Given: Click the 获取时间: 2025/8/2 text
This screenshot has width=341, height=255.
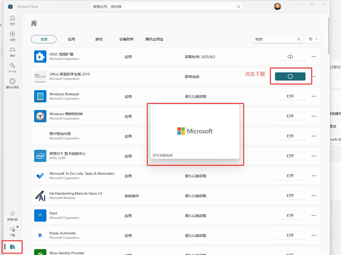Looking at the screenshot, I should (x=200, y=57).
